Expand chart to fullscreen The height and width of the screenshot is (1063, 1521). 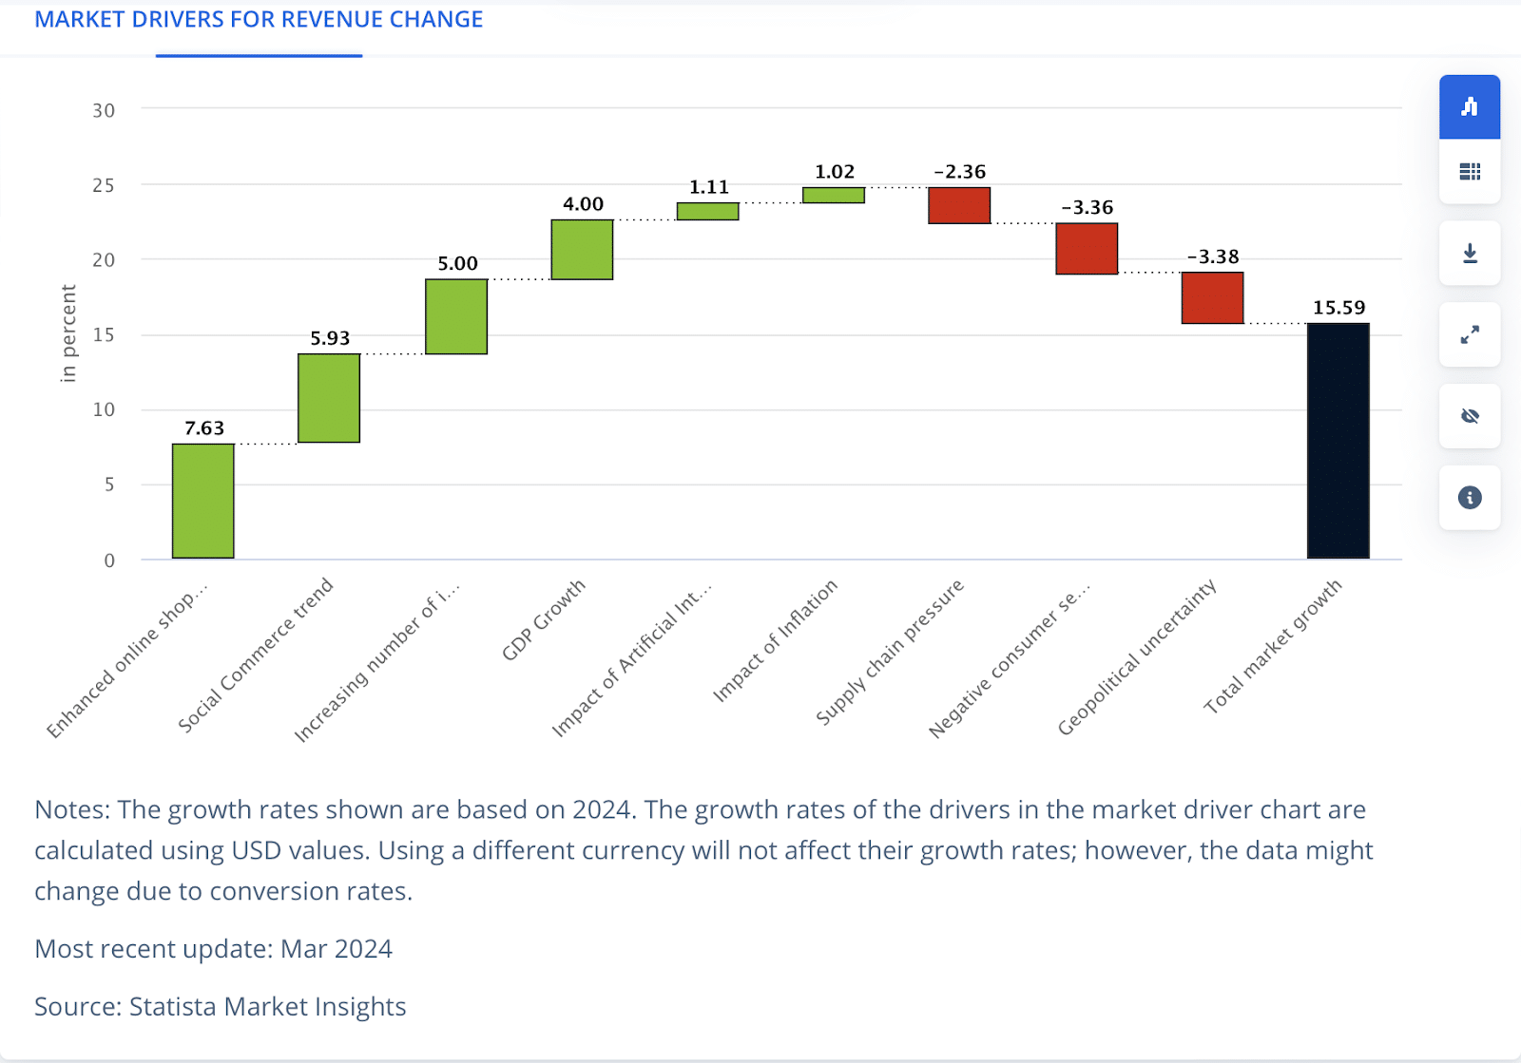point(1470,335)
